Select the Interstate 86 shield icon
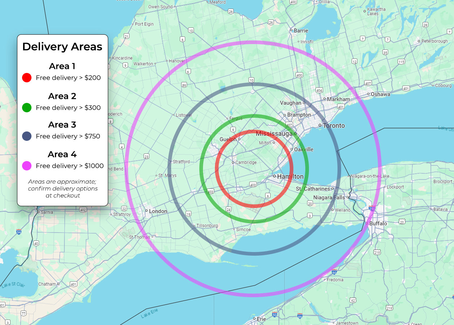Image resolution: width=454 pixels, height=325 pixels. pos(300,316)
